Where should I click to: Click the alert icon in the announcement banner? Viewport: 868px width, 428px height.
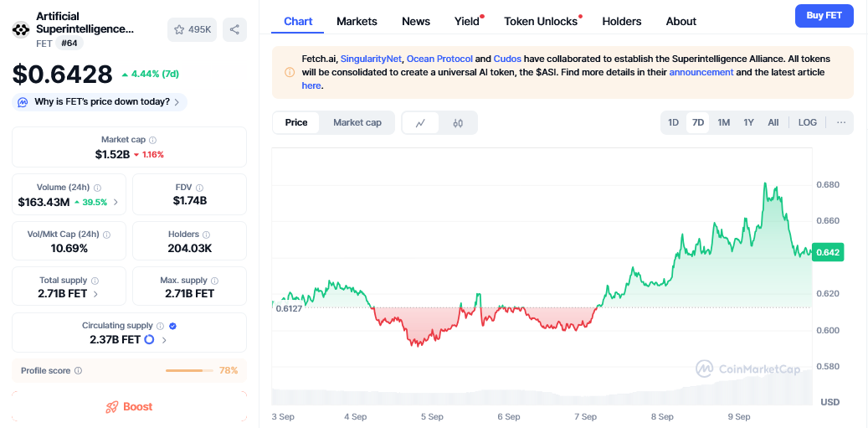coord(290,72)
